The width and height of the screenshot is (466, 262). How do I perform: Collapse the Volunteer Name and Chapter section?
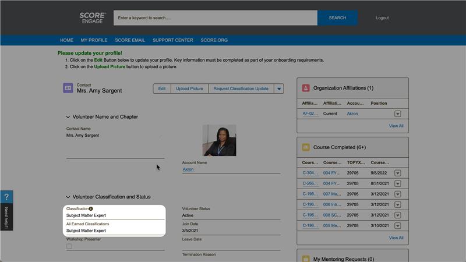point(68,117)
